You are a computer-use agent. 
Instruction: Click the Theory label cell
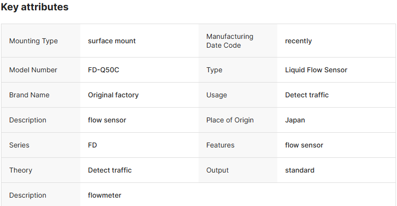[x=21, y=170]
